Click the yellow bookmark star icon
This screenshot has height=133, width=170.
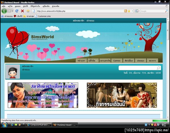[129, 11]
